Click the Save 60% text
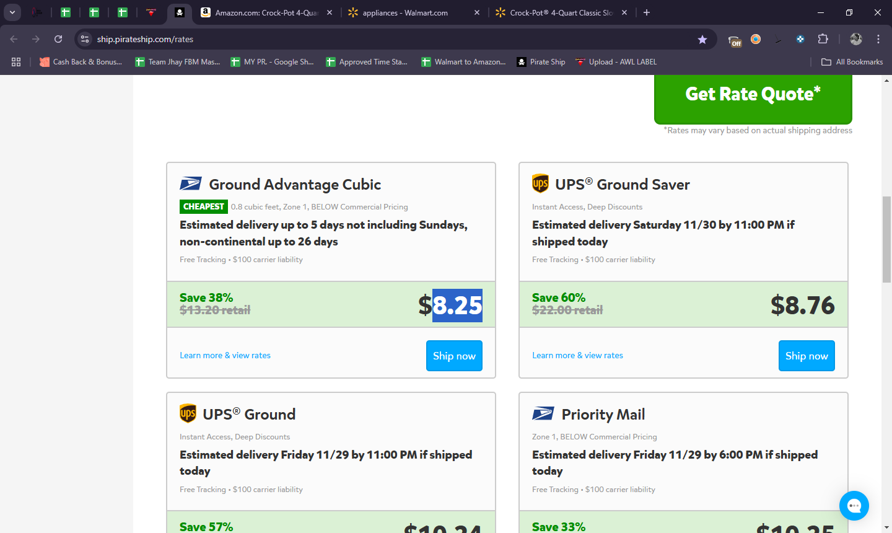The height and width of the screenshot is (533, 892). click(559, 297)
